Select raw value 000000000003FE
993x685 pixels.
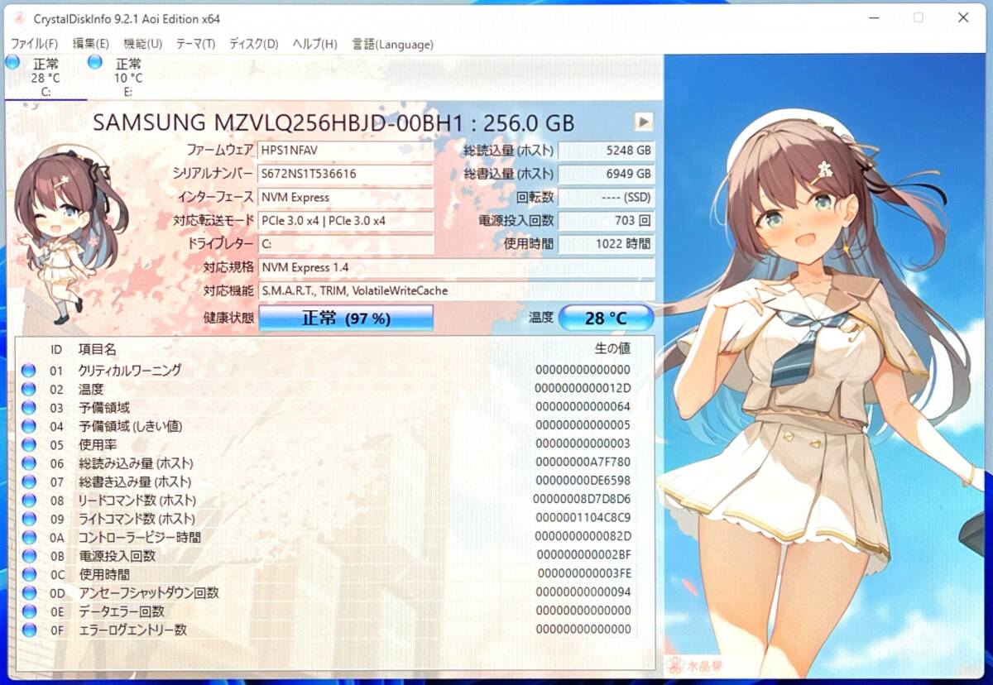[x=583, y=574]
